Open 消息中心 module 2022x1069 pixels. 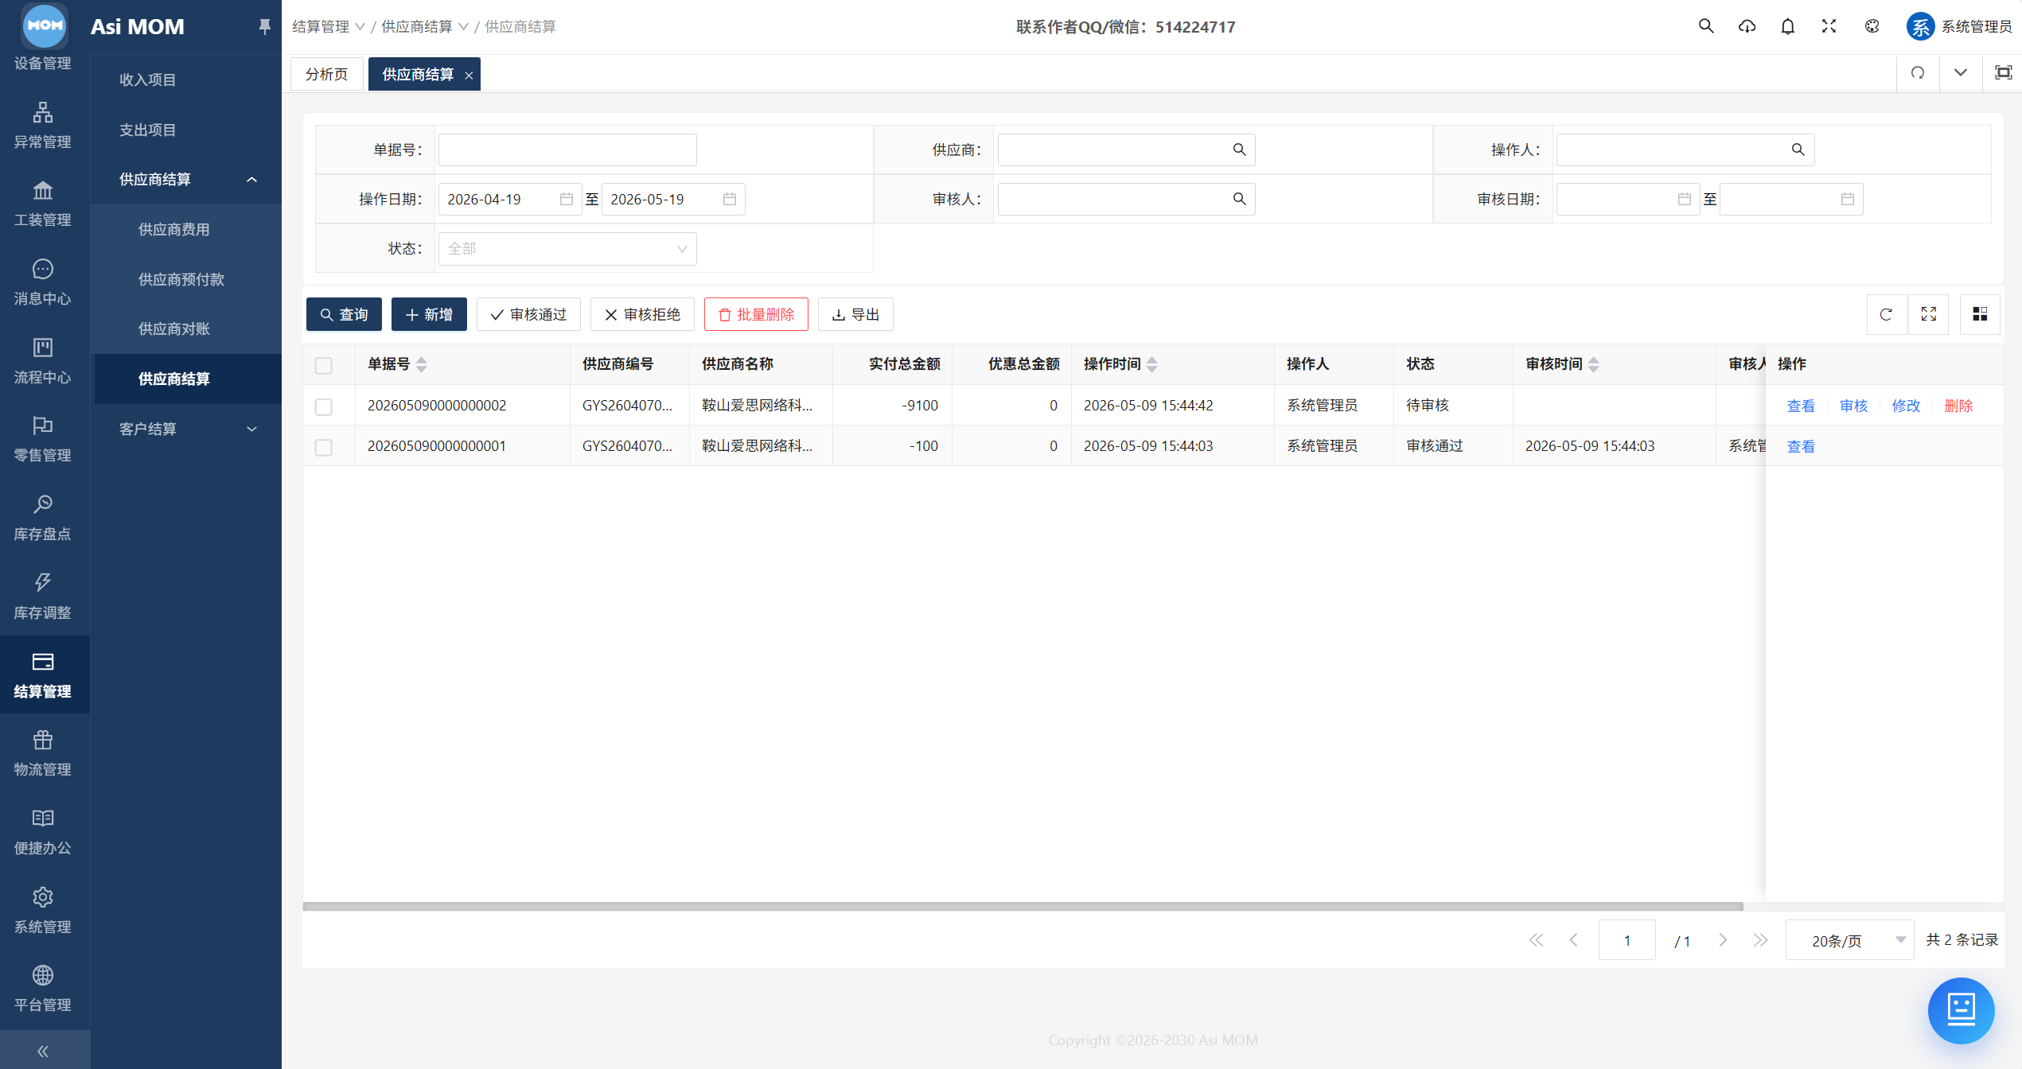(43, 282)
